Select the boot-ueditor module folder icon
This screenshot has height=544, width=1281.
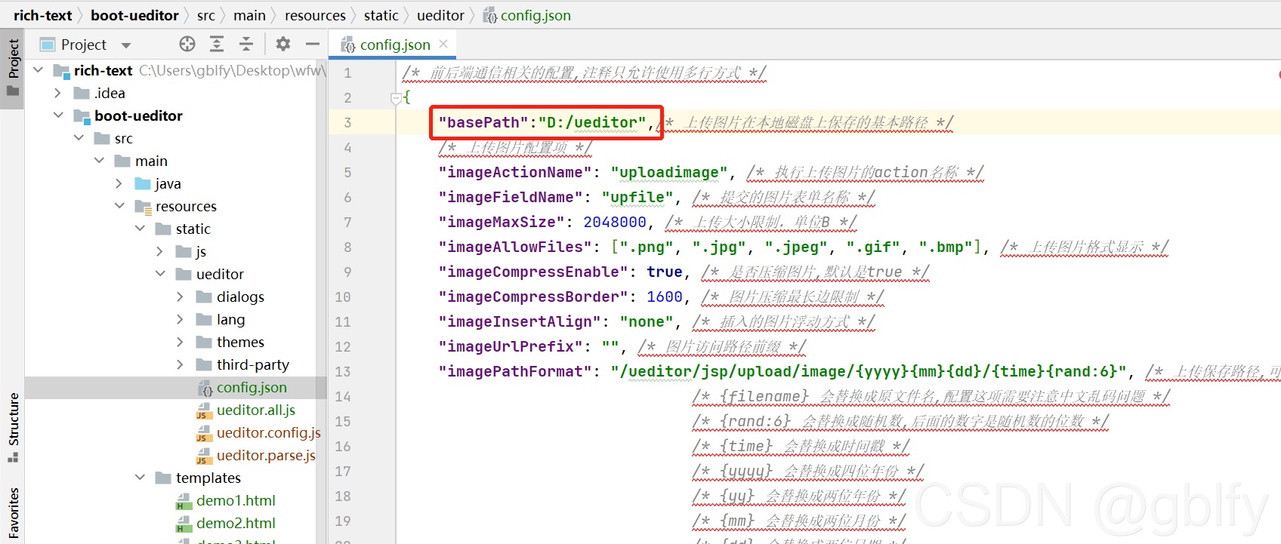[82, 115]
